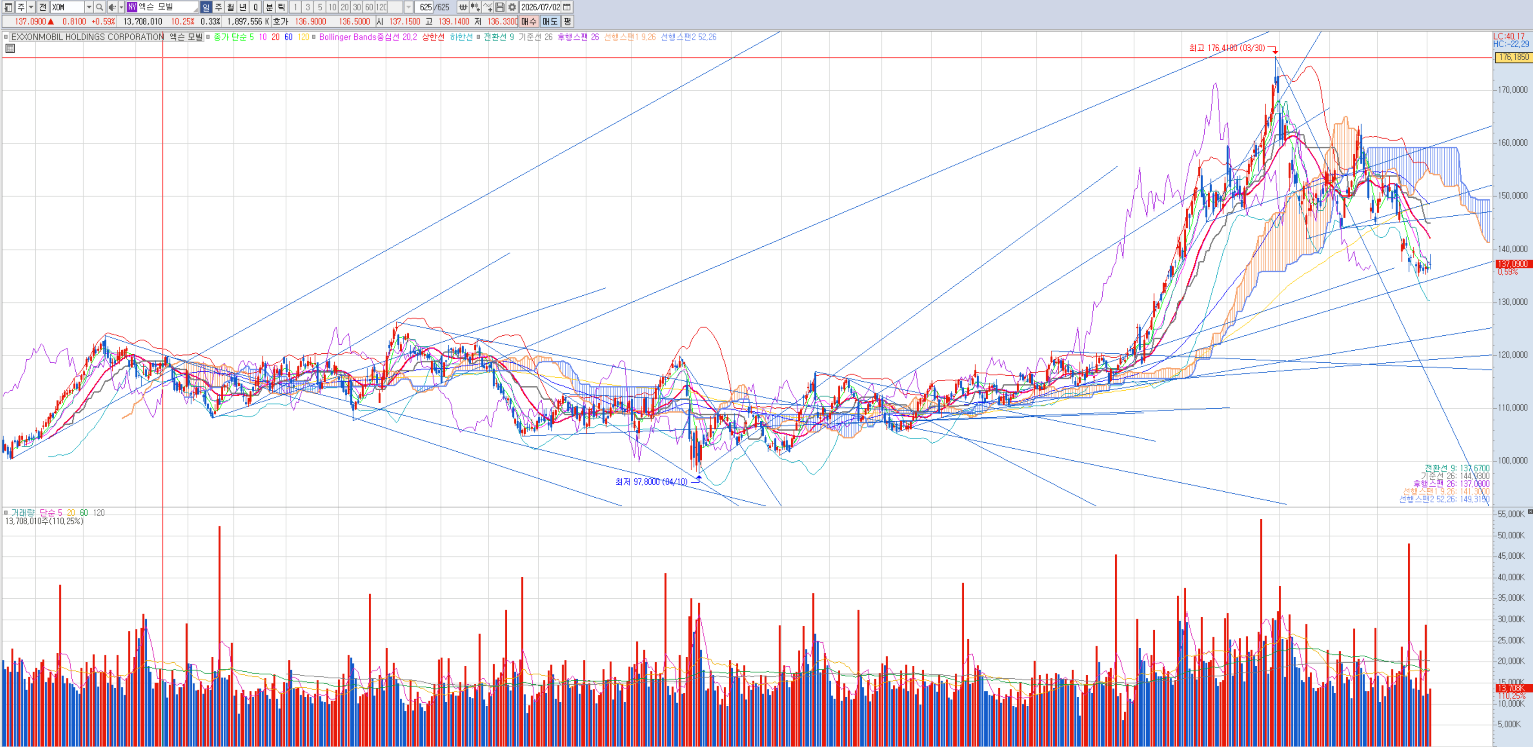Click the won currency icon
Viewport: 1533px width, 747px height.
tap(463, 7)
